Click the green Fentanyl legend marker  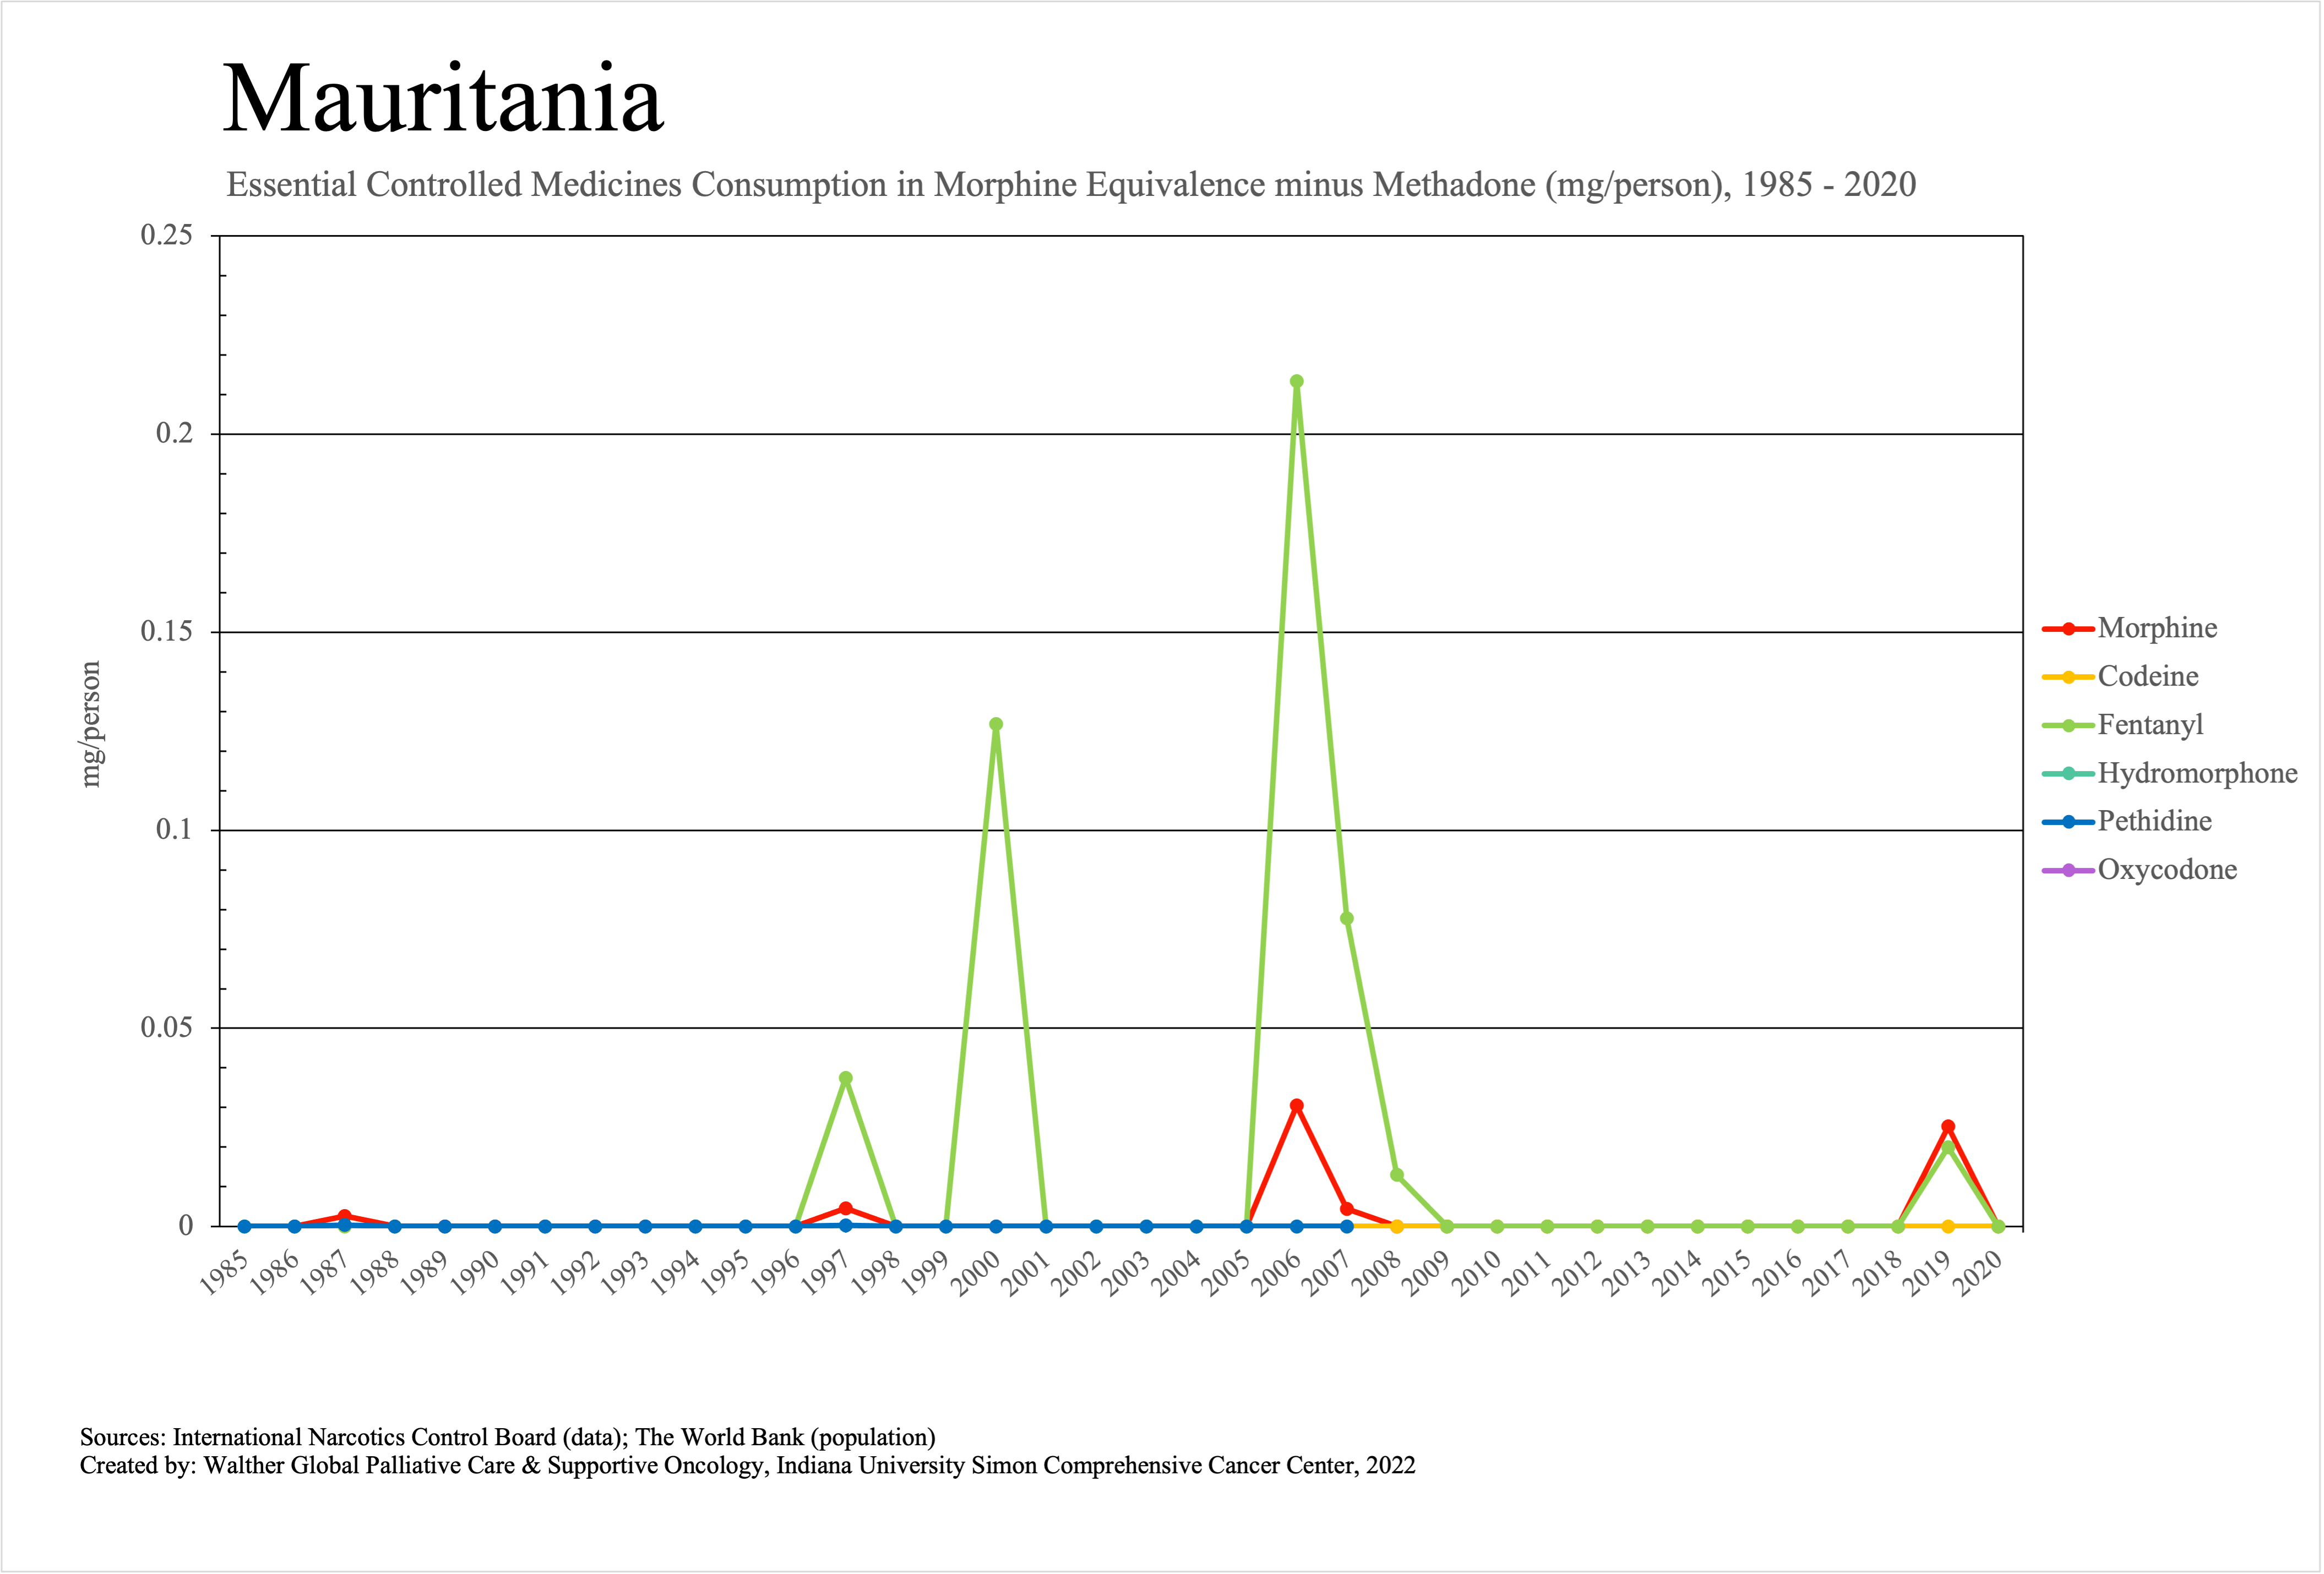[2068, 725]
